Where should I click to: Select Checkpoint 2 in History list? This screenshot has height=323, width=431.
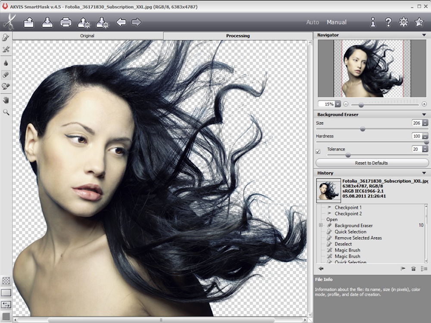click(x=348, y=214)
